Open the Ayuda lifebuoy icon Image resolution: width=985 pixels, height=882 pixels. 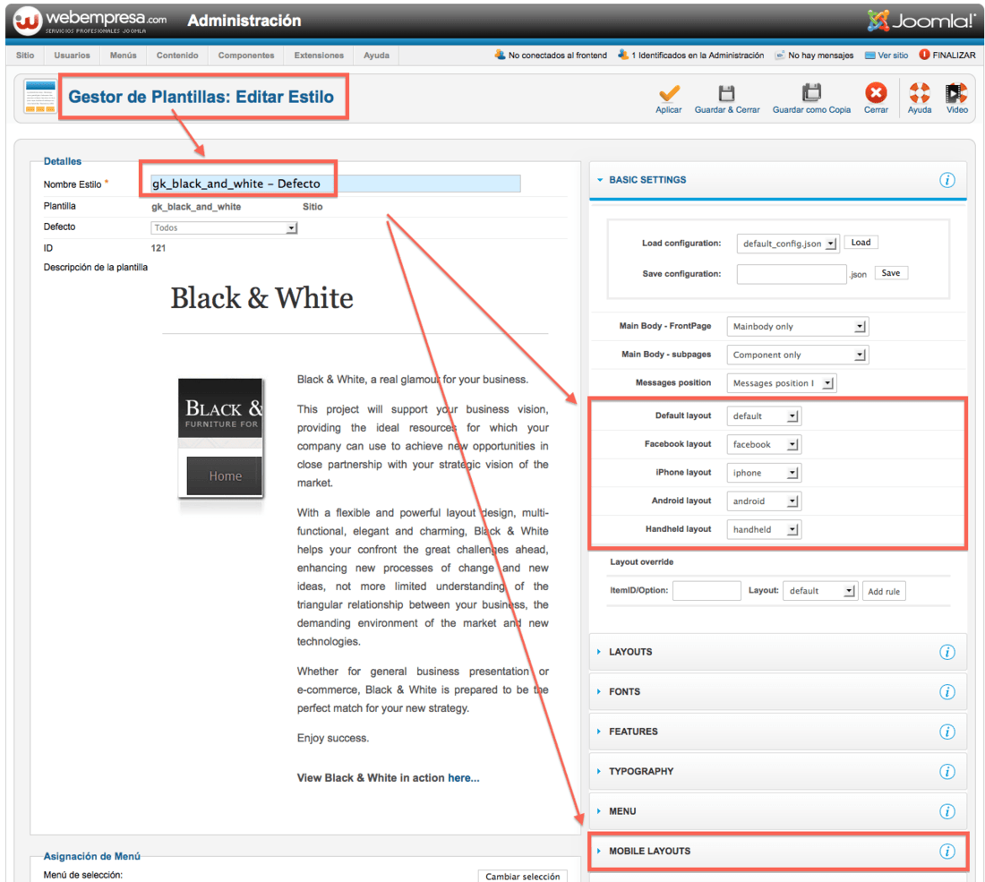[x=919, y=93]
